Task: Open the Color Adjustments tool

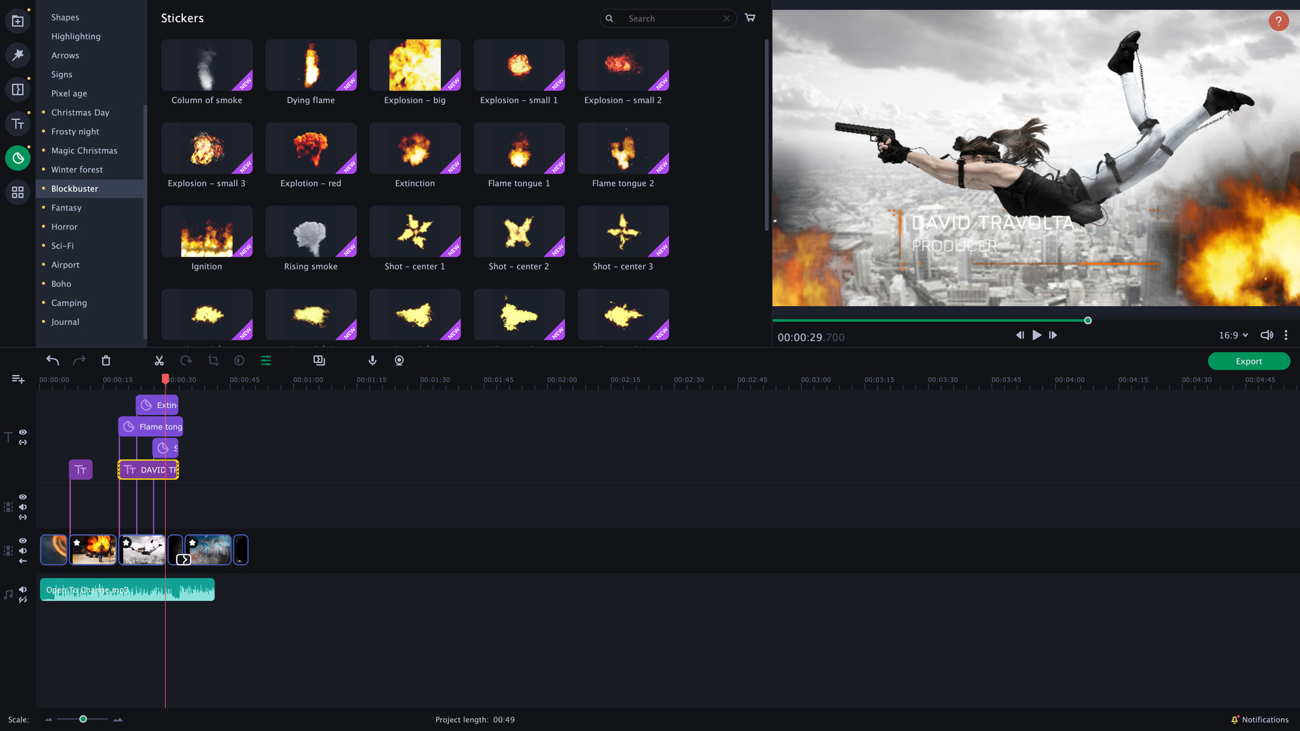Action: pyautogui.click(x=239, y=360)
